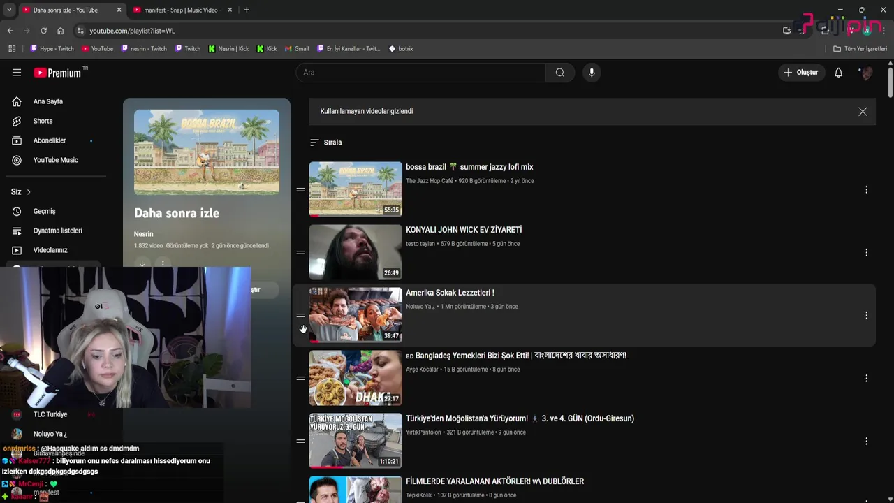Reload the page with browser refresh button
The height and width of the screenshot is (503, 894).
point(43,31)
